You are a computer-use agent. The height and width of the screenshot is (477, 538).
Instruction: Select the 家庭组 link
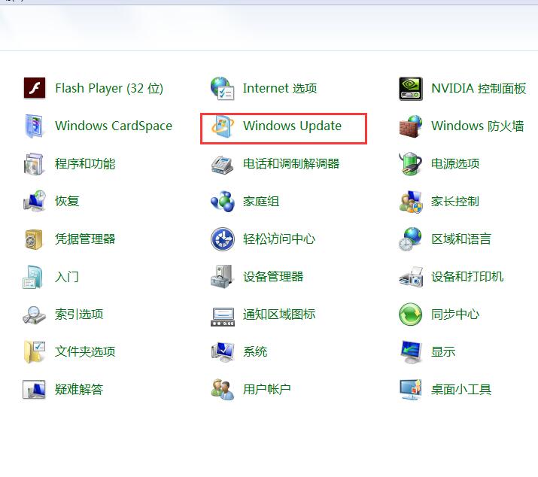[x=261, y=202]
